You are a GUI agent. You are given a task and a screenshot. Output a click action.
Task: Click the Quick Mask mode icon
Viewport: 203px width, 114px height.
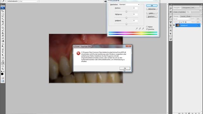(x=3, y=78)
